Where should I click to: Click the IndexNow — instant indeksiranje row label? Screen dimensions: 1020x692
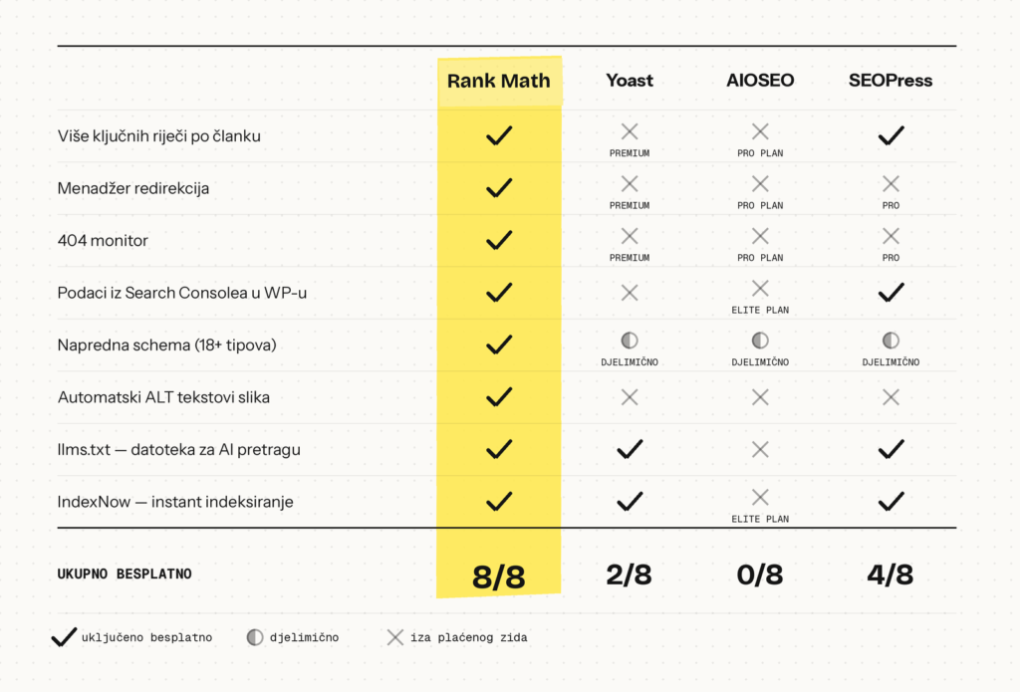pos(175,502)
